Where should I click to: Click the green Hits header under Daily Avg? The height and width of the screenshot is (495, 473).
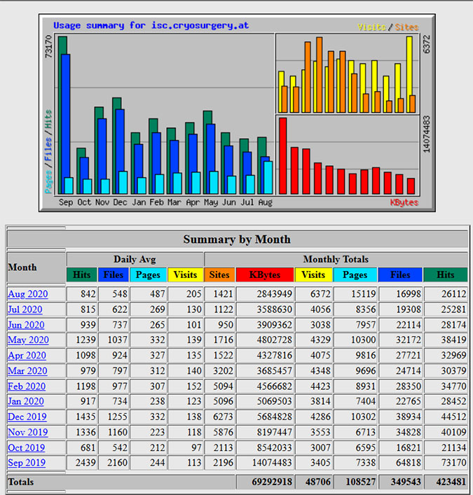click(82, 275)
